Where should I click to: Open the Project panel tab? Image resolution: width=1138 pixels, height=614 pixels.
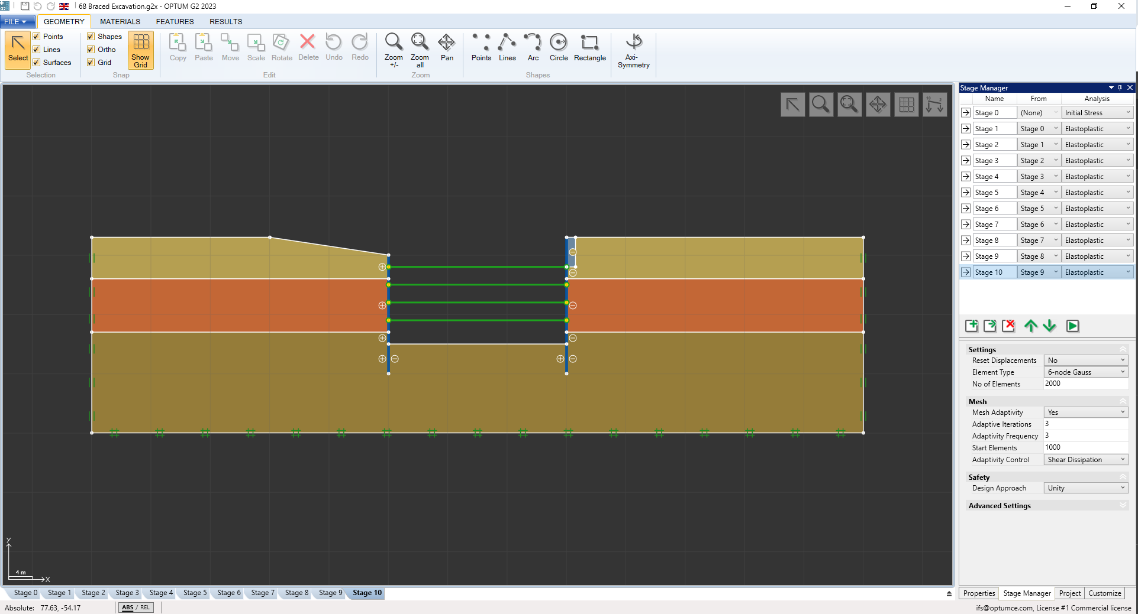pos(1070,593)
